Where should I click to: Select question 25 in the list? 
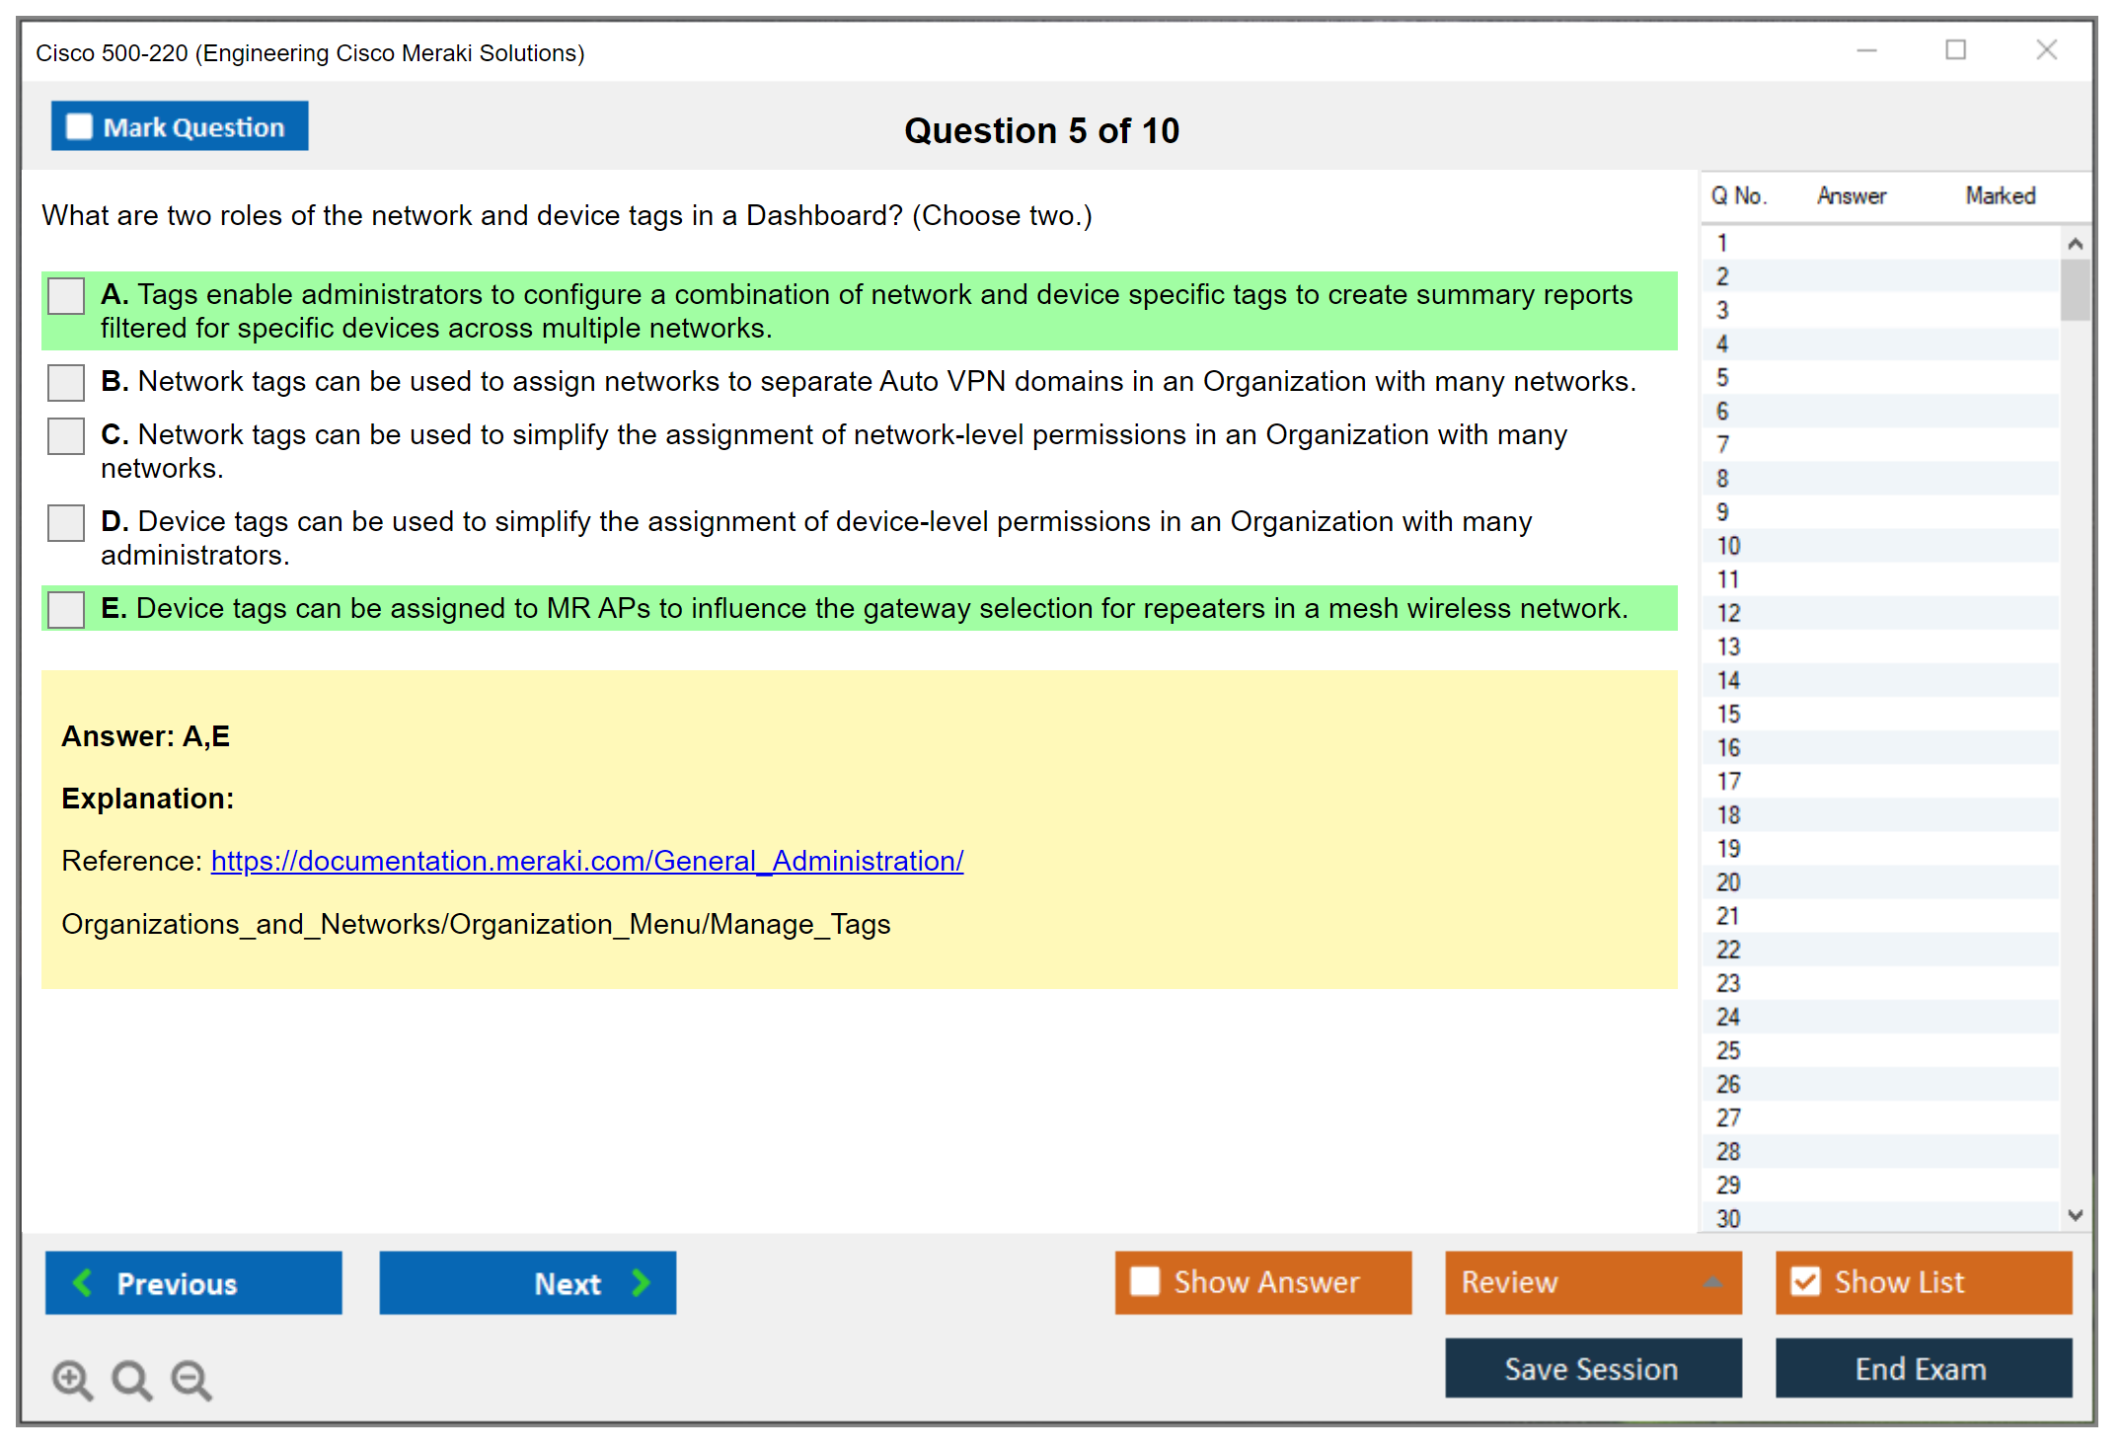[x=1728, y=1050]
